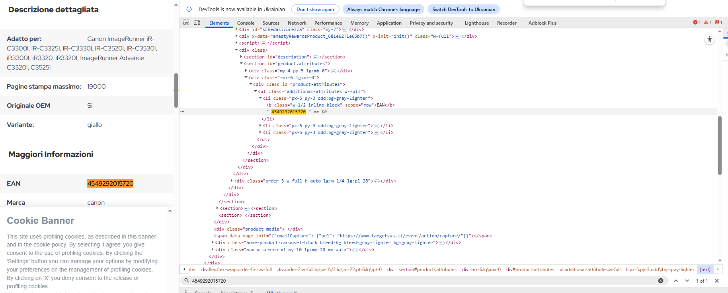Open the Memory tab

(359, 23)
